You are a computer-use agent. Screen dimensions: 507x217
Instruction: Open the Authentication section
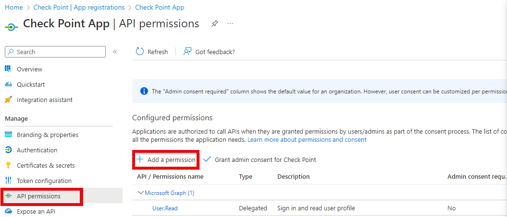pyautogui.click(x=37, y=150)
